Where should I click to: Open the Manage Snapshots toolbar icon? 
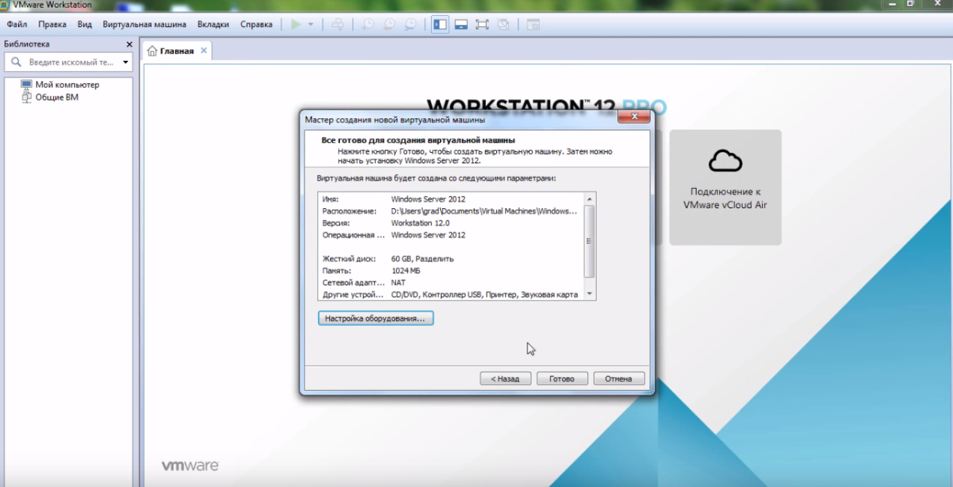(411, 24)
